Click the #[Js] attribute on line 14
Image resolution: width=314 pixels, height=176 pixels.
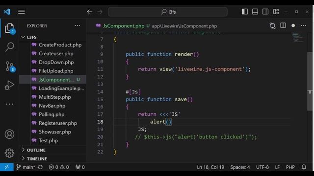coord(133,92)
